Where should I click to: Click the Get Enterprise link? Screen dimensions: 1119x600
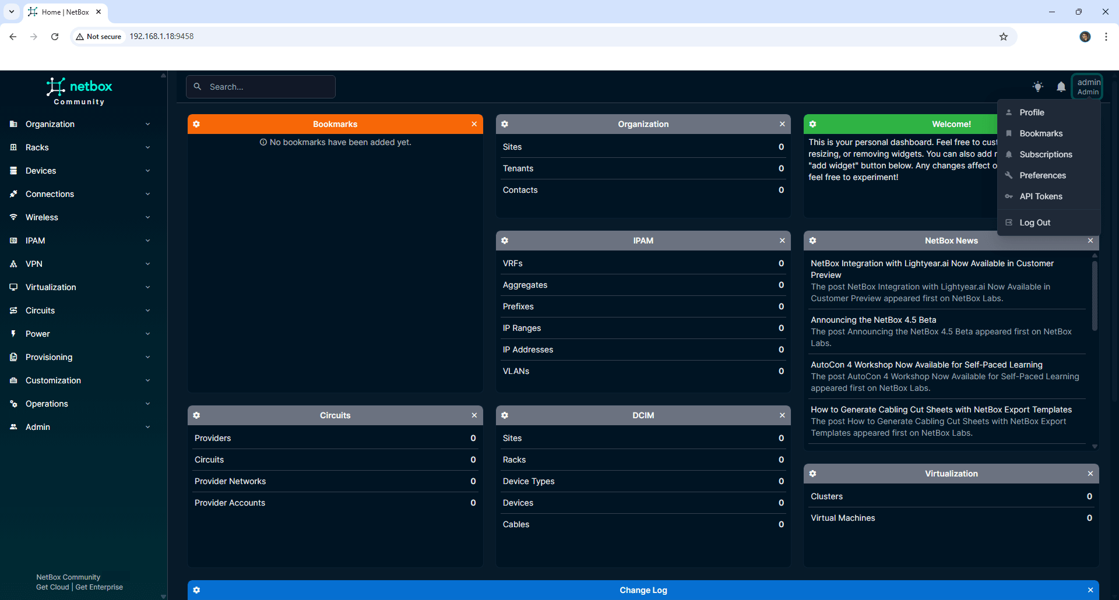(99, 587)
